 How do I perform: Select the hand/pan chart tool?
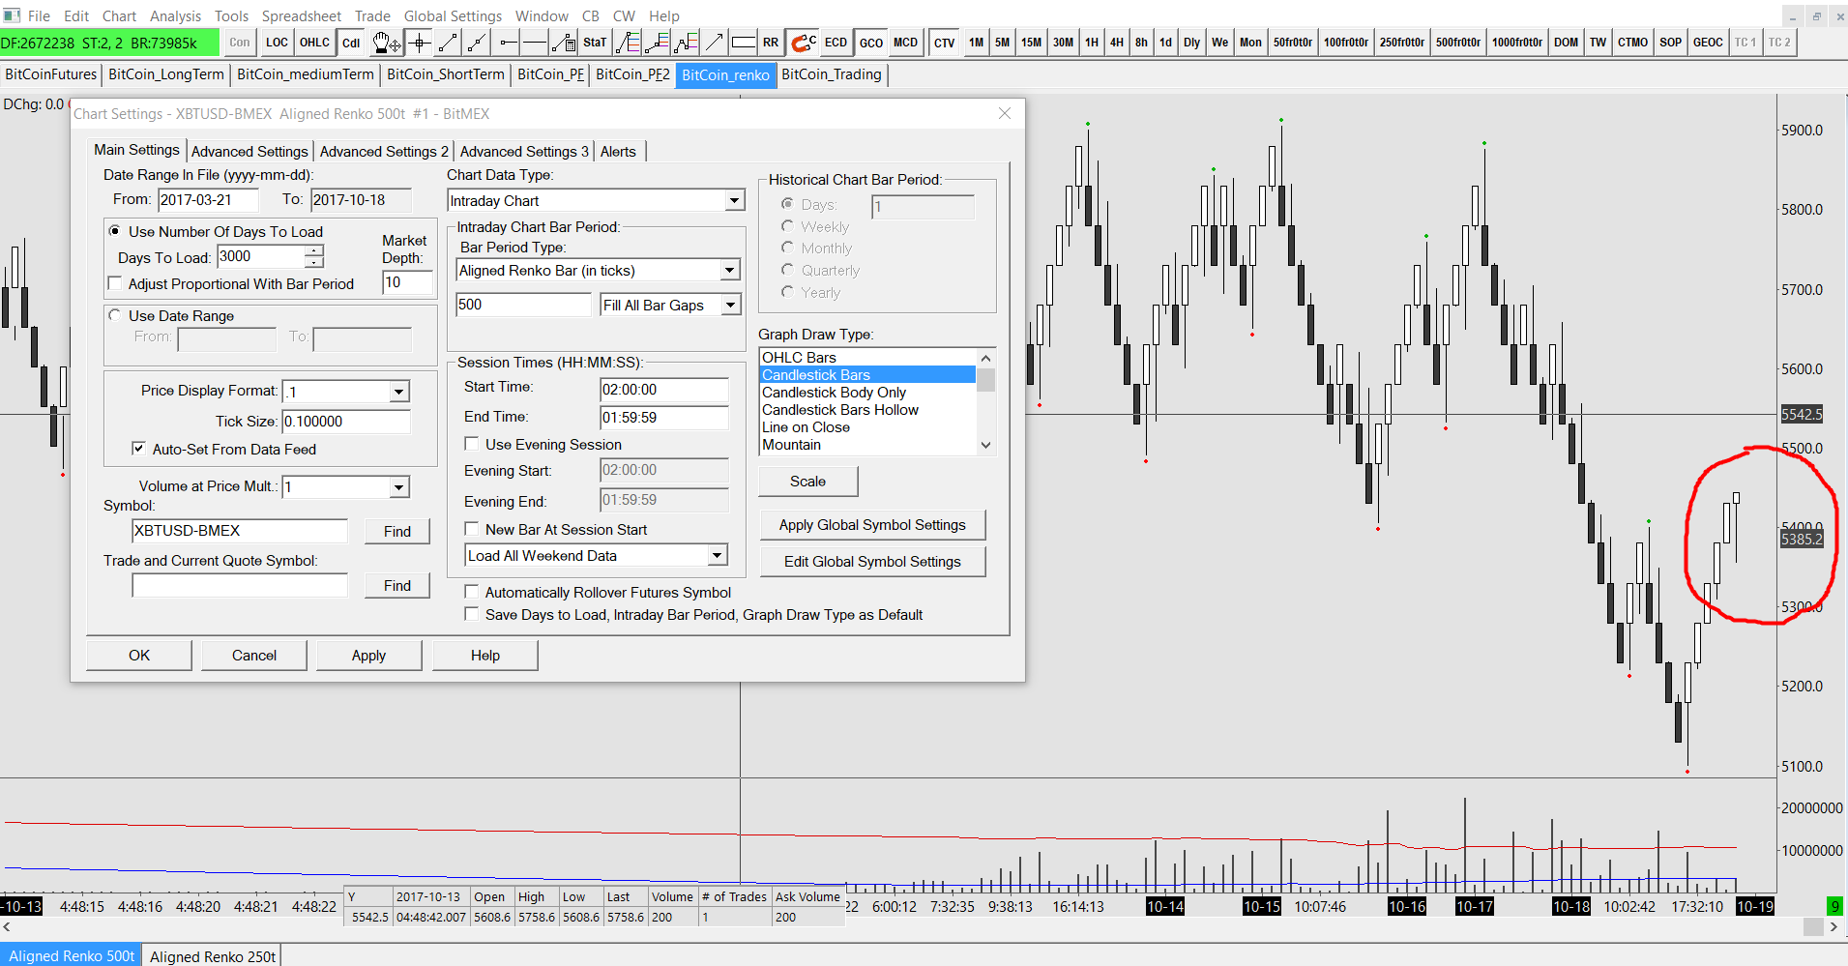pos(386,43)
